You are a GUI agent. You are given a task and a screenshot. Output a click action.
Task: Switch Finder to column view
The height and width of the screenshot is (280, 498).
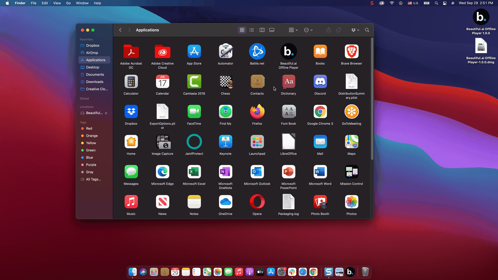(262, 30)
